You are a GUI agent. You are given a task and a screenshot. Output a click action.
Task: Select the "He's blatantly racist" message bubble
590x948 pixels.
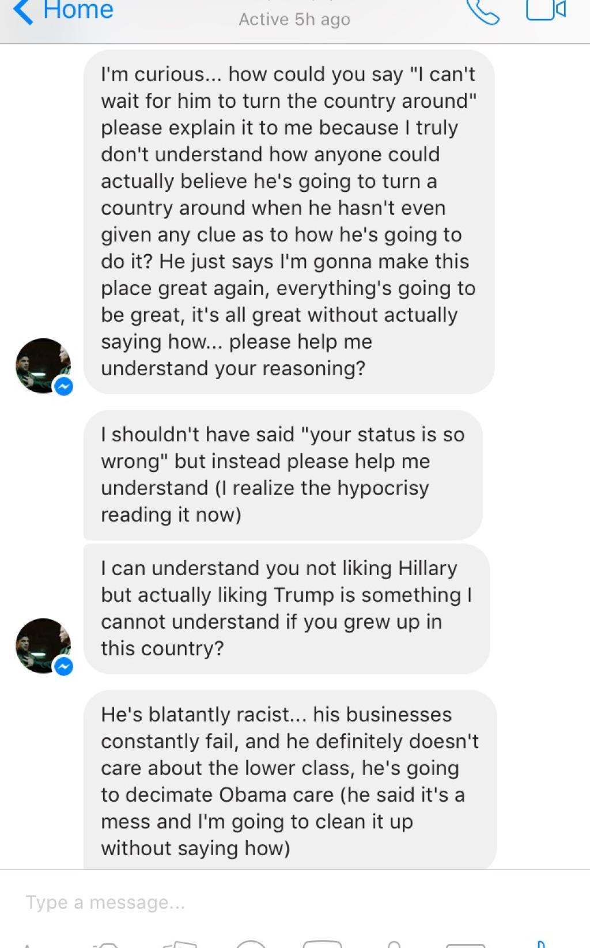tap(290, 780)
